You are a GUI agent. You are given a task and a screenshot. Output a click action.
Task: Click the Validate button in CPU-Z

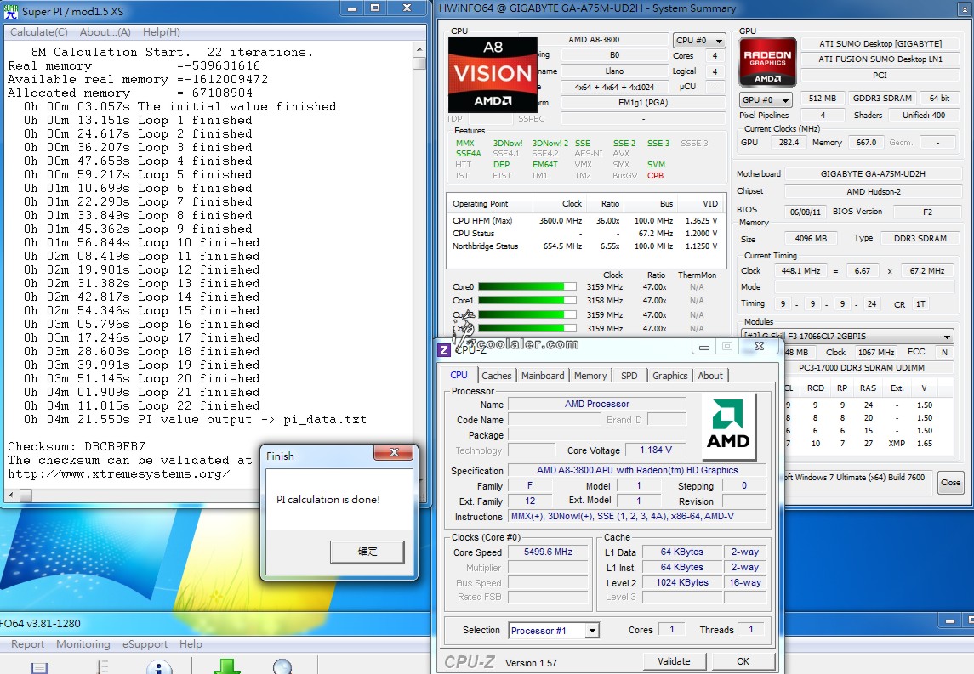point(674,661)
